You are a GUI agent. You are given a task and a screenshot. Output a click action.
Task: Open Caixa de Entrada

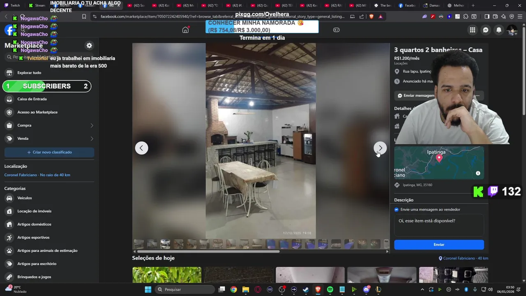[x=49, y=99]
